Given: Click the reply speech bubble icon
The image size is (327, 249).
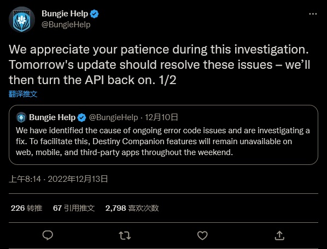Looking at the screenshot, I should point(48,235).
